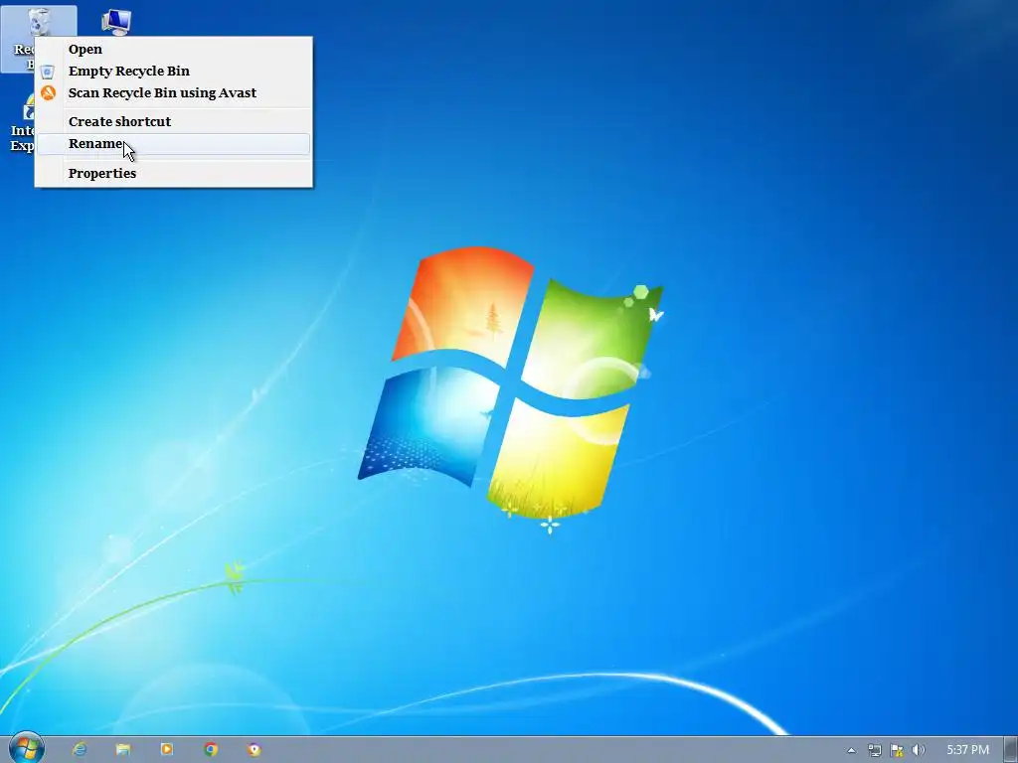
Task: Click Scan Recycle Bin using Avast
Action: tap(173, 92)
